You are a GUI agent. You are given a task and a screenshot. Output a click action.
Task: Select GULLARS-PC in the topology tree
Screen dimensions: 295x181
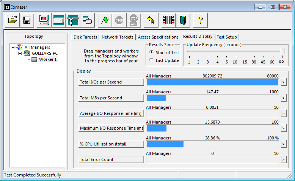[x=45, y=53]
